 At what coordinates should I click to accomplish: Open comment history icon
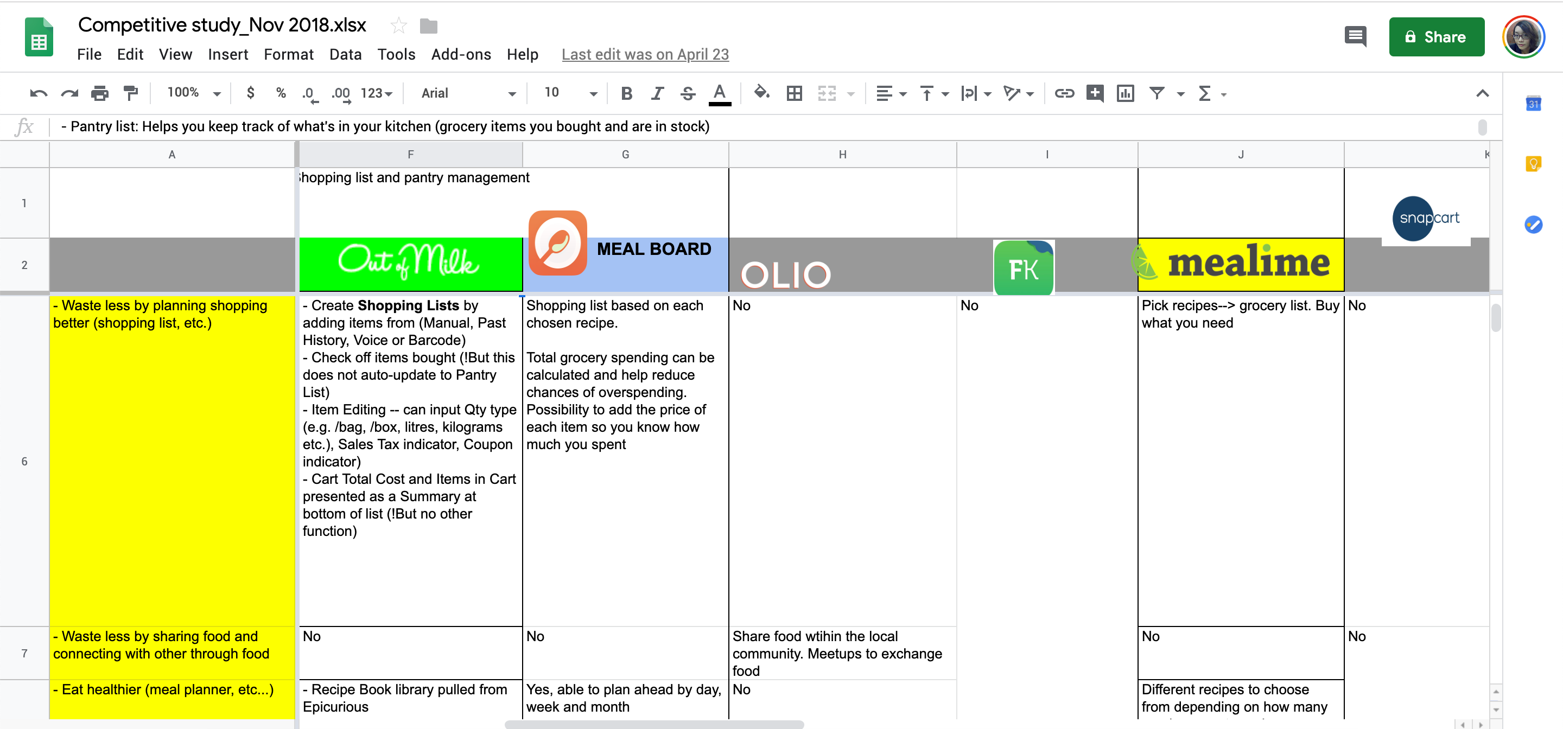tap(1356, 36)
